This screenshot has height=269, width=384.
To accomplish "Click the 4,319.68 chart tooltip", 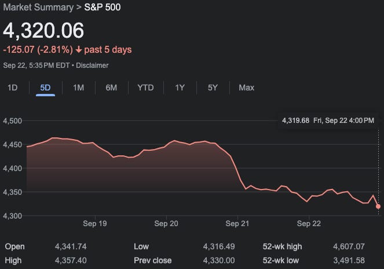I will pos(328,121).
